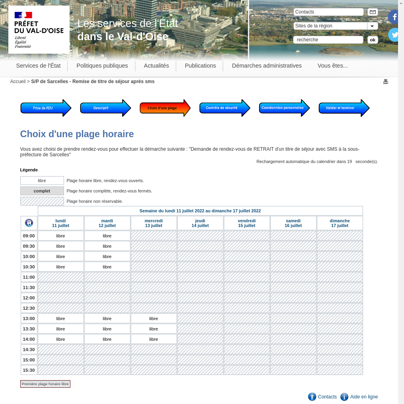The width and height of the screenshot is (404, 404).
Task: Print the page with printer icon
Action: point(385,82)
